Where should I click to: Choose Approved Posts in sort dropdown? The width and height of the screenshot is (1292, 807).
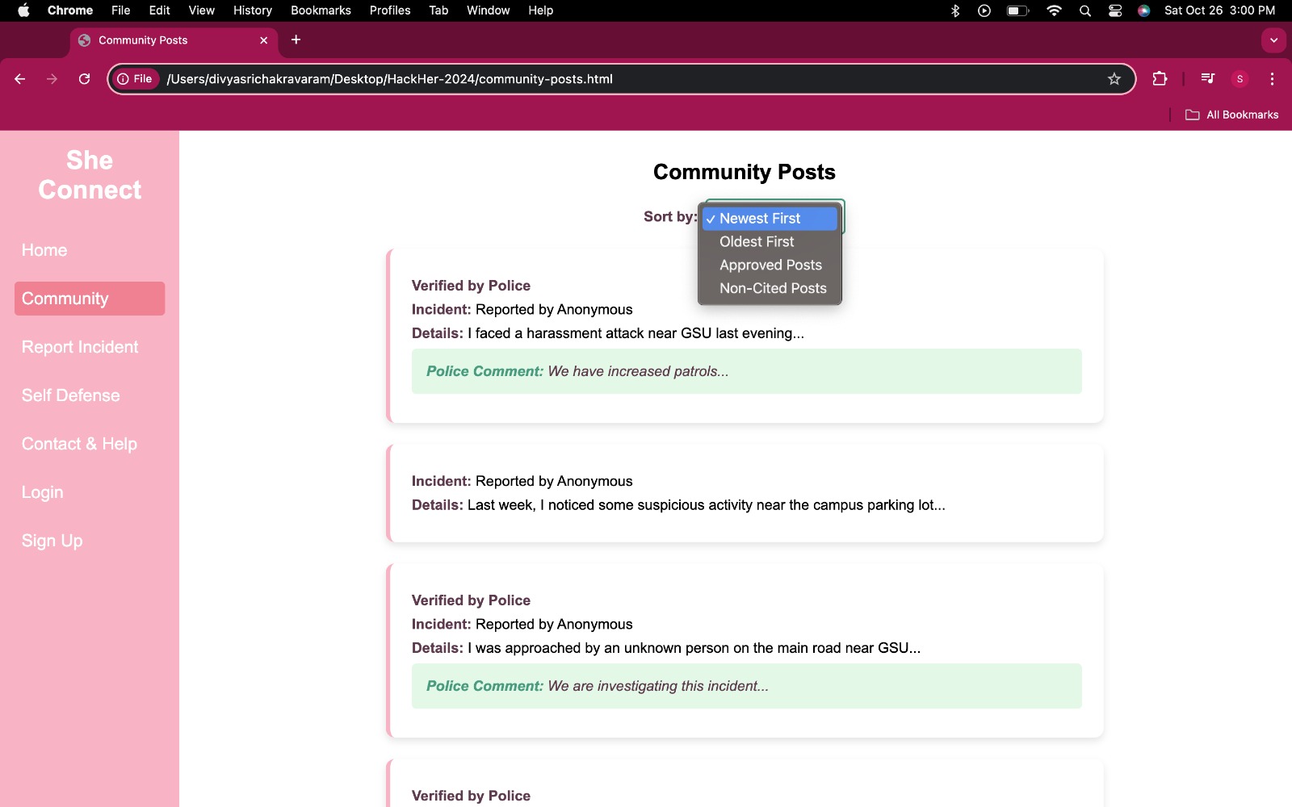(770, 266)
